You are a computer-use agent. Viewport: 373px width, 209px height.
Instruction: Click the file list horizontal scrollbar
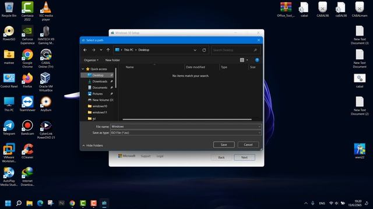[x=187, y=120]
